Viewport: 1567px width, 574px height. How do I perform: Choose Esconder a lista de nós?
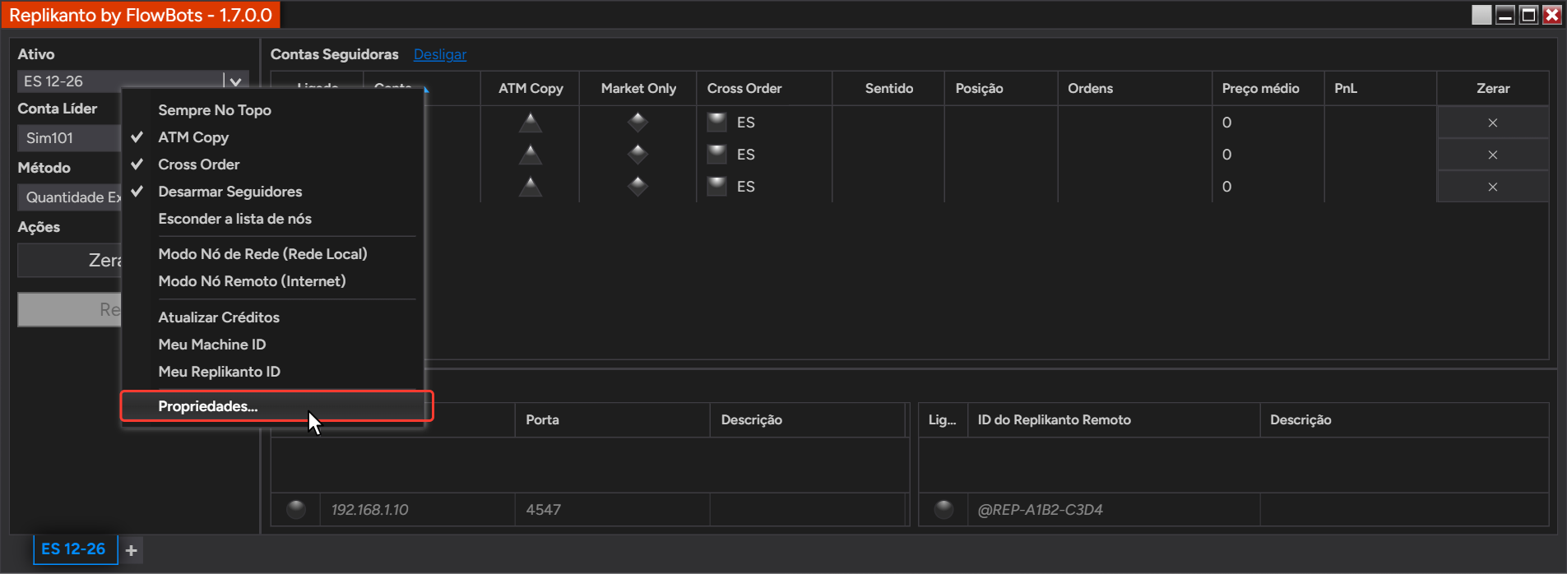pyautogui.click(x=272, y=219)
